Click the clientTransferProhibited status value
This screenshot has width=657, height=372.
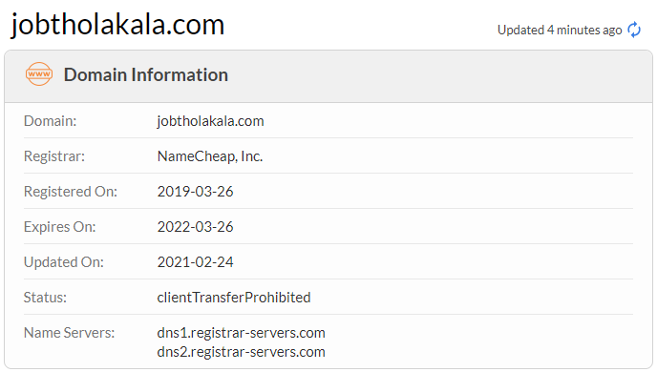pyautogui.click(x=234, y=297)
